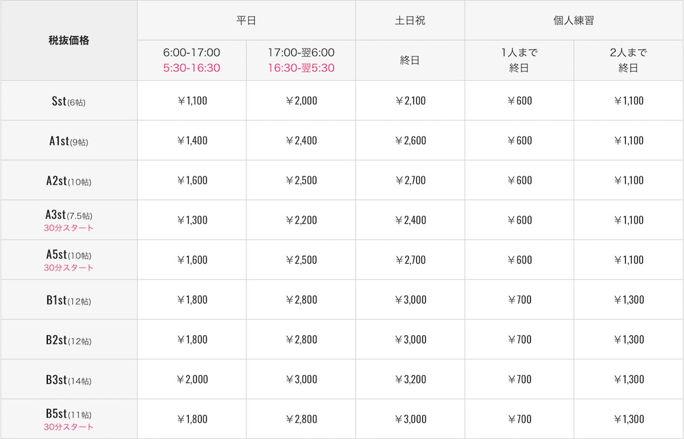Click the B5st (11帖) row label
684x439 pixels.
click(68, 414)
